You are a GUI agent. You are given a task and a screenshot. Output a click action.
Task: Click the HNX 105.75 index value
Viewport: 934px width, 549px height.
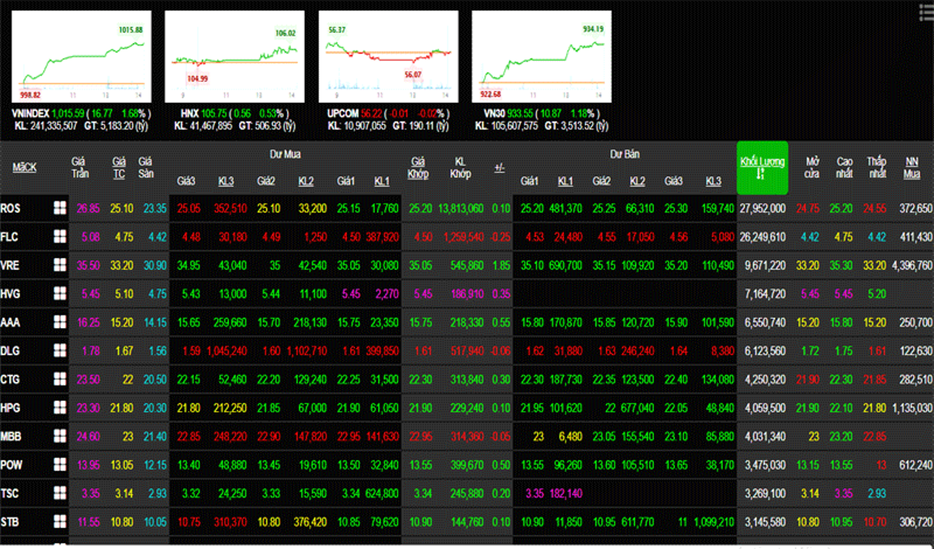(213, 113)
